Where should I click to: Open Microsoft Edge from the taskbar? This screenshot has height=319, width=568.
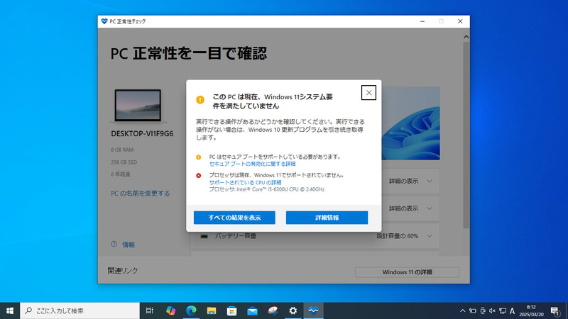point(191,310)
